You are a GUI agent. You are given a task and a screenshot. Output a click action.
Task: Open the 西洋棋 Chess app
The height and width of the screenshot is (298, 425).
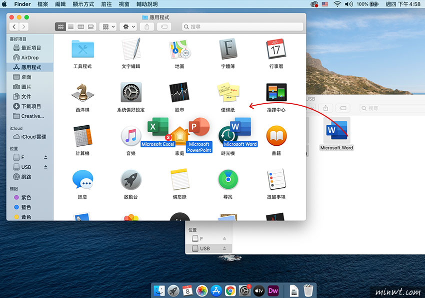[82, 93]
